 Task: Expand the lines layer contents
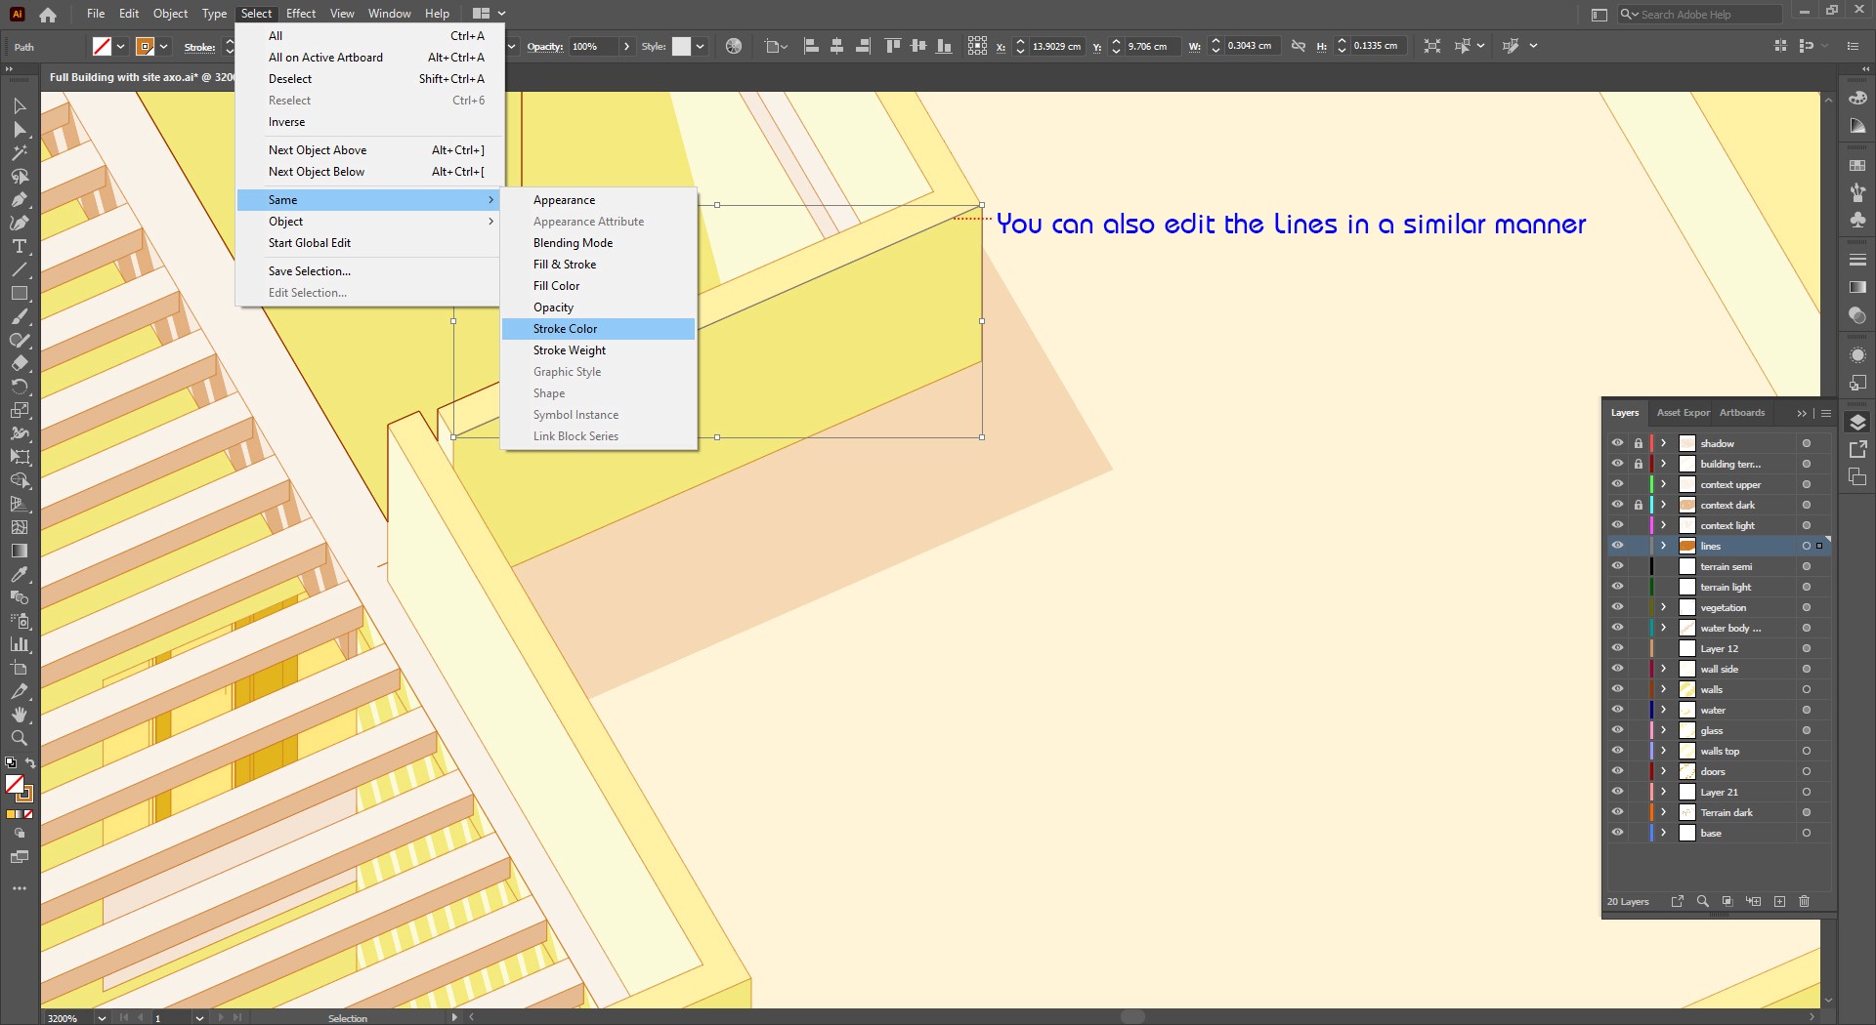[x=1663, y=546]
